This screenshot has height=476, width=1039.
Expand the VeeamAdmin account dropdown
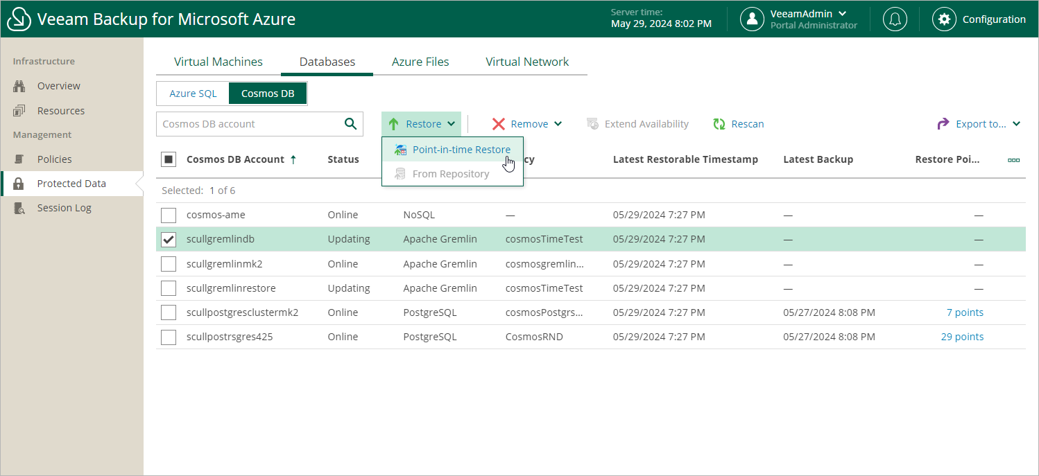tap(843, 14)
